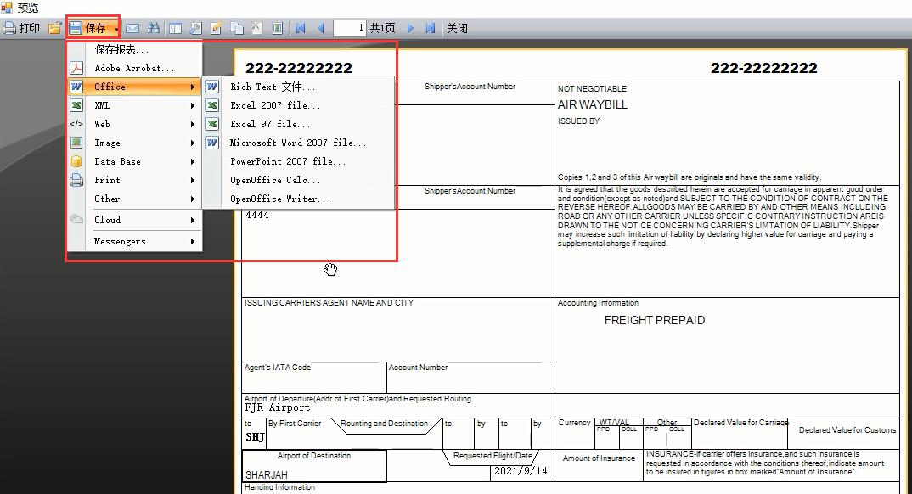The height and width of the screenshot is (494, 912).
Task: Select Adobe Acrobat export option
Action: 134,68
